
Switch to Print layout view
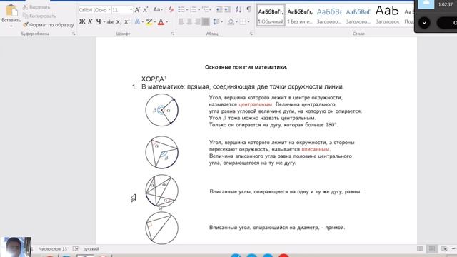pos(432,248)
